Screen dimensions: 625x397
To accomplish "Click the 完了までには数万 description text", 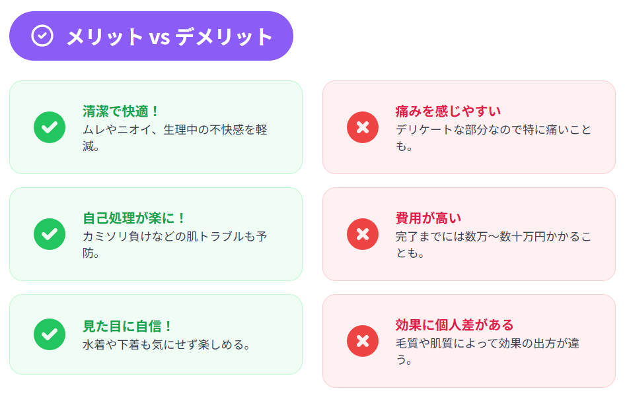I will (x=494, y=245).
